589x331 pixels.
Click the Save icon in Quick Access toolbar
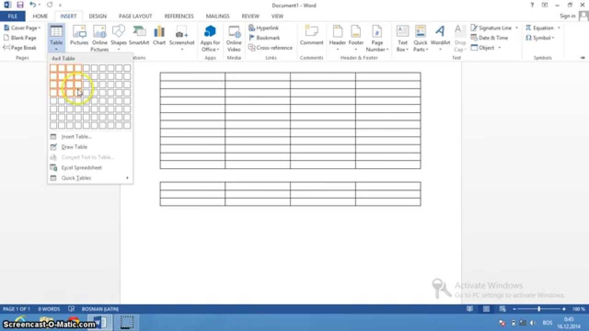tap(20, 5)
